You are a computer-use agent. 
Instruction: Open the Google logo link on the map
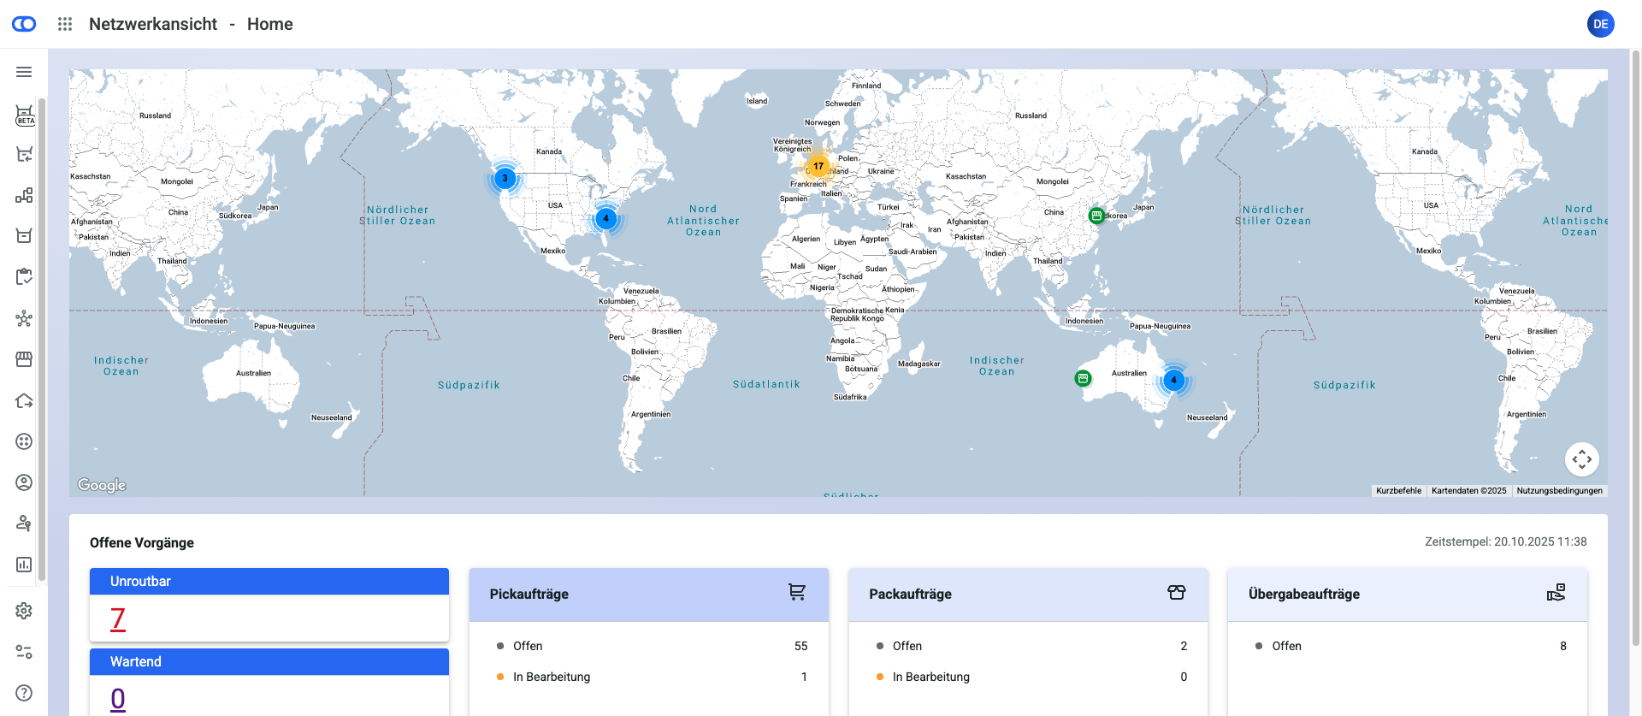pos(102,485)
